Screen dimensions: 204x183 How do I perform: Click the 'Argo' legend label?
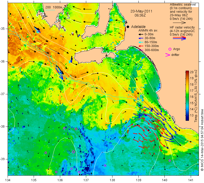176,49
